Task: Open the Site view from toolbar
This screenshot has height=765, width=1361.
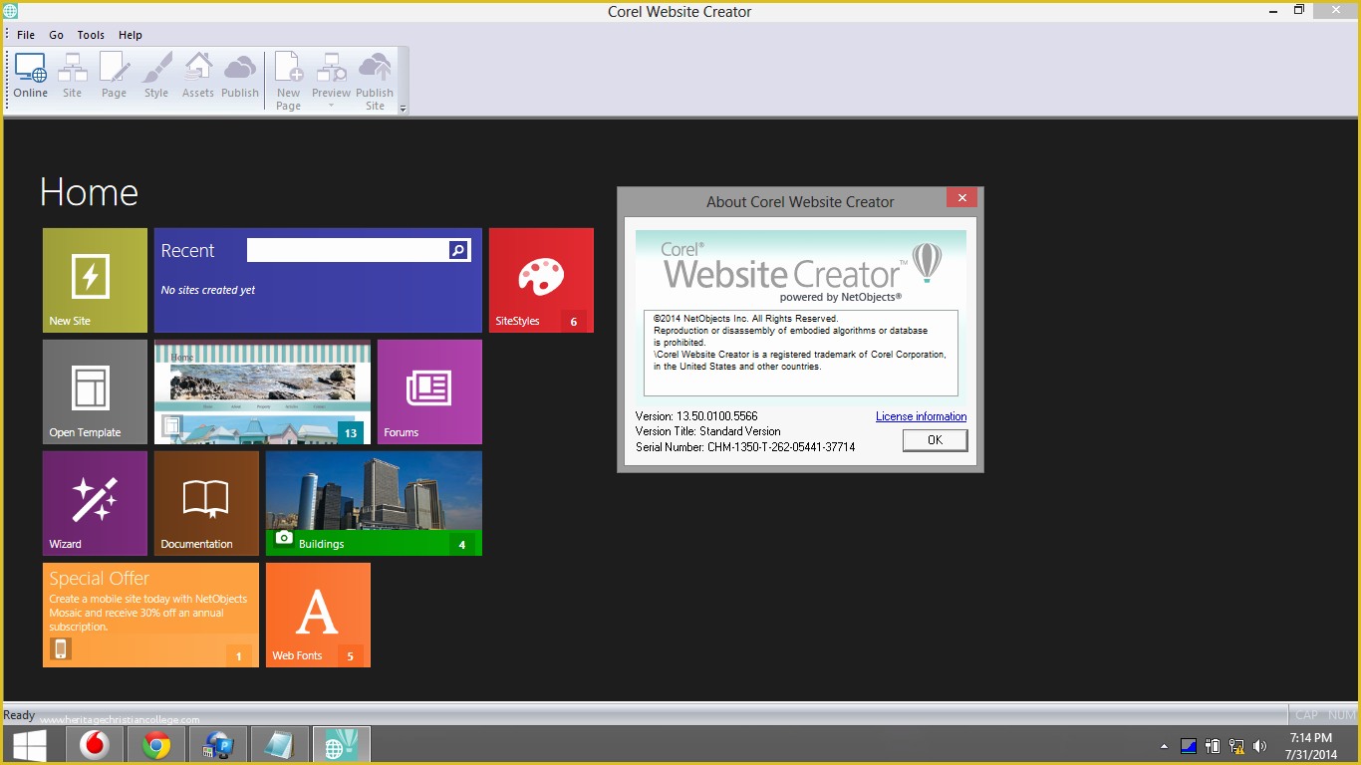Action: pyautogui.click(x=73, y=76)
